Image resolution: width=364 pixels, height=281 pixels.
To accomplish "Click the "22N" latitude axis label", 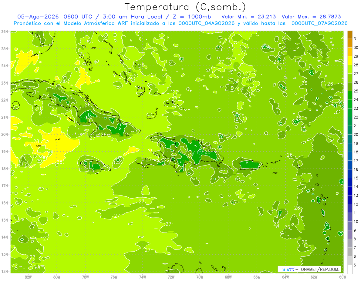I will (x=5, y=100).
